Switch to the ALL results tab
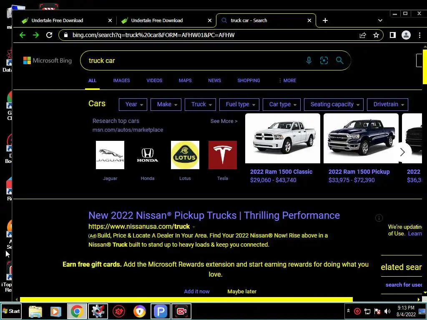The height and width of the screenshot is (320, 427). click(x=92, y=80)
